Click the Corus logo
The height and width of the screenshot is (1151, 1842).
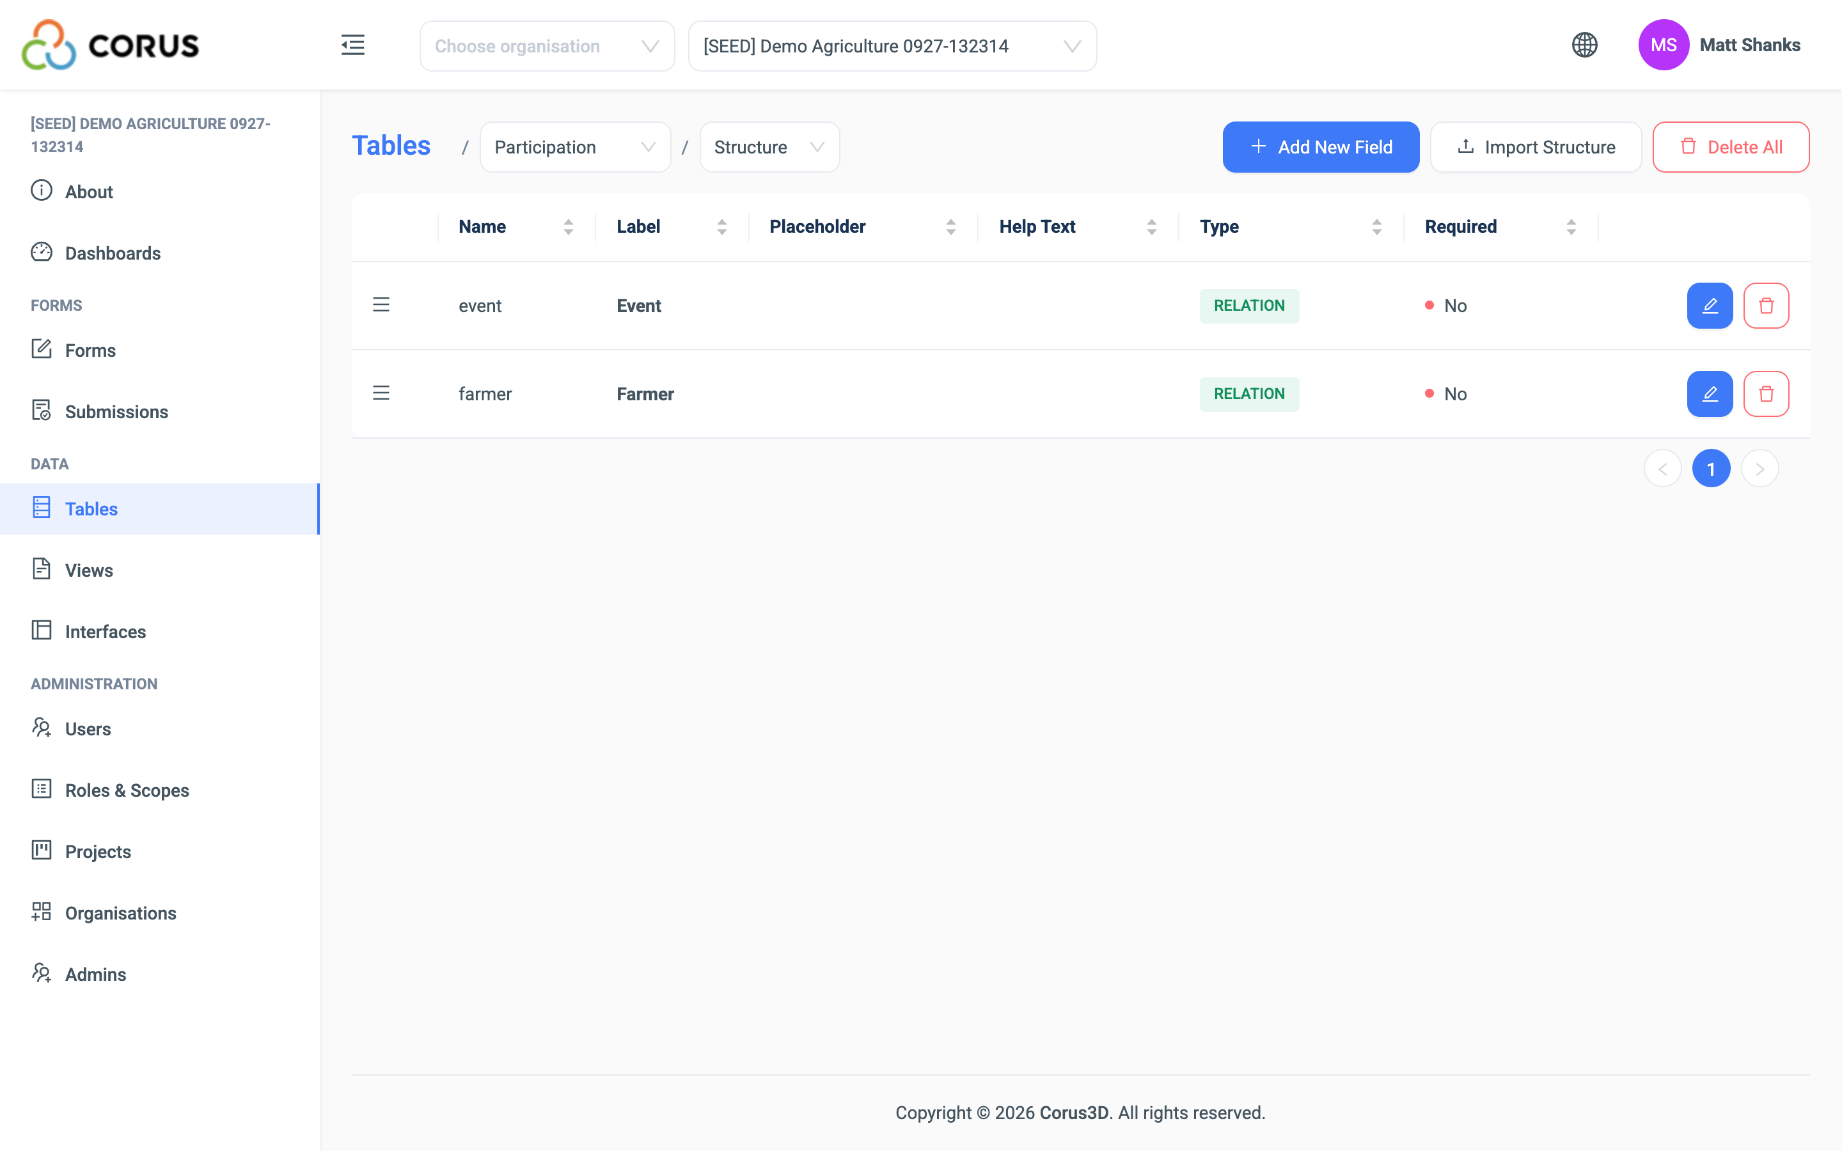pos(109,45)
